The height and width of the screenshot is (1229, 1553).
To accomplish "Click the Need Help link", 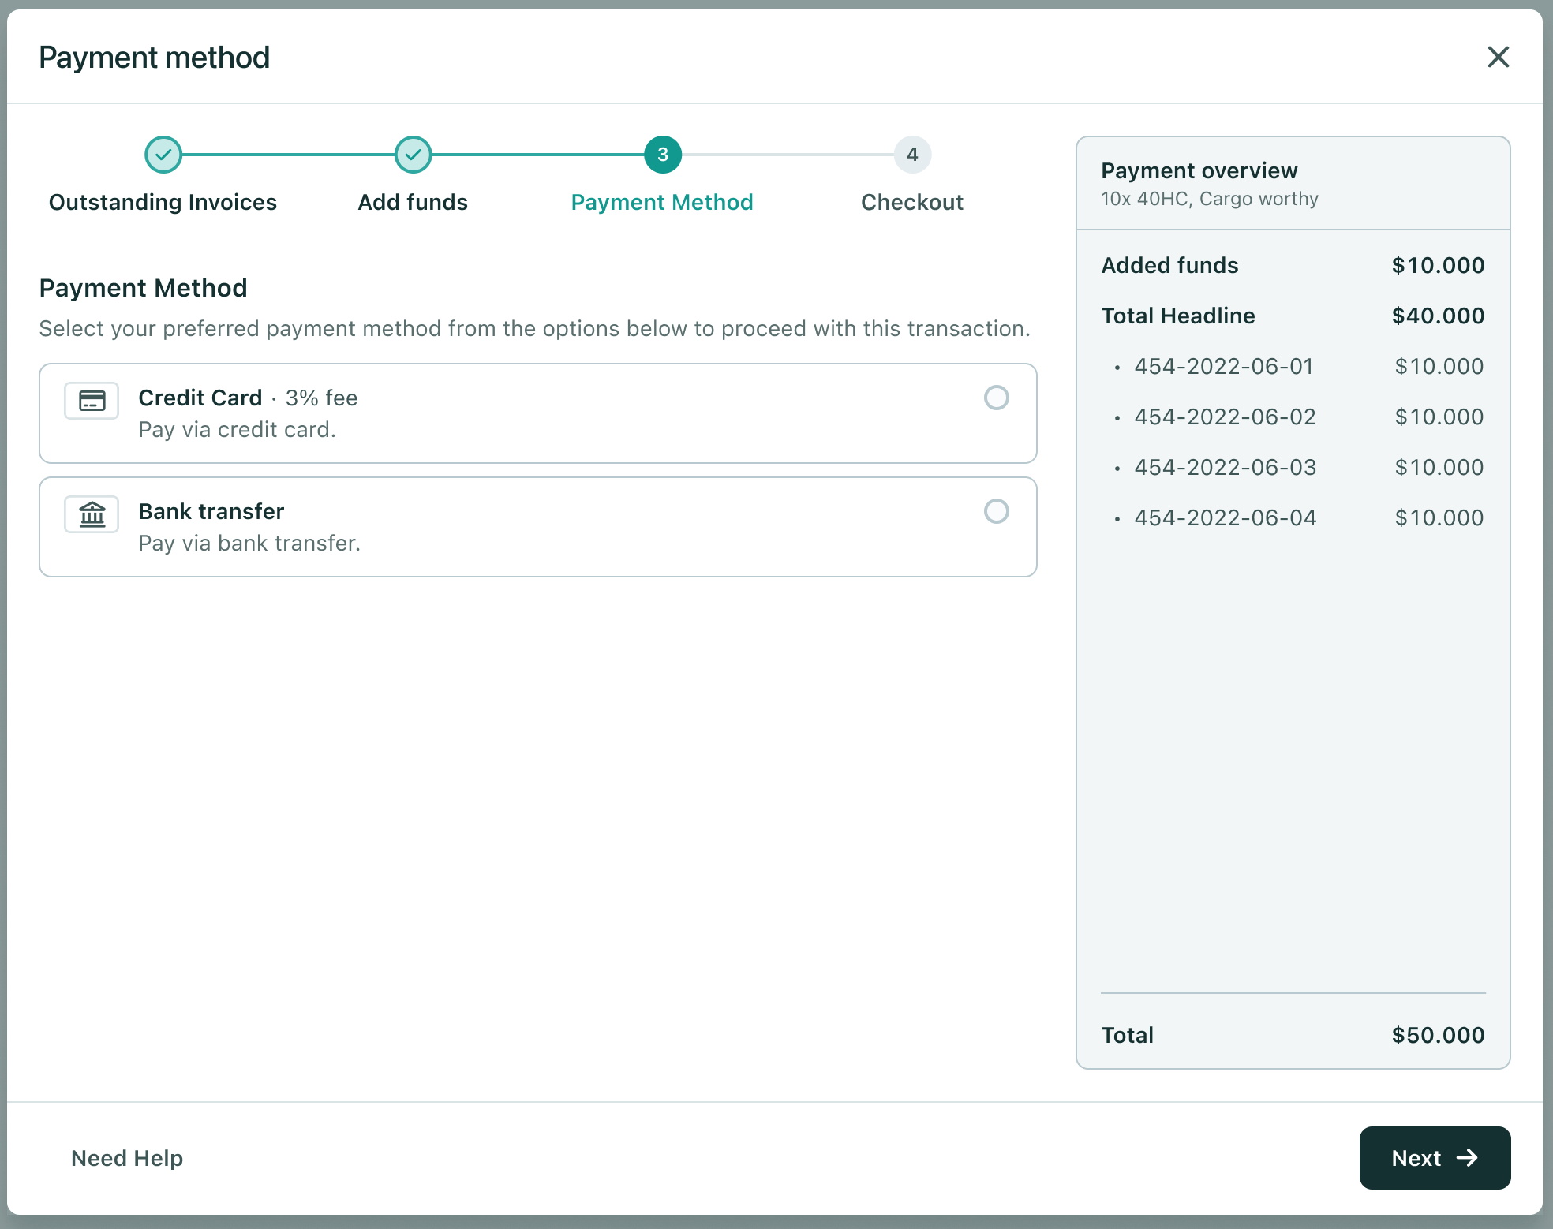I will click(x=127, y=1158).
